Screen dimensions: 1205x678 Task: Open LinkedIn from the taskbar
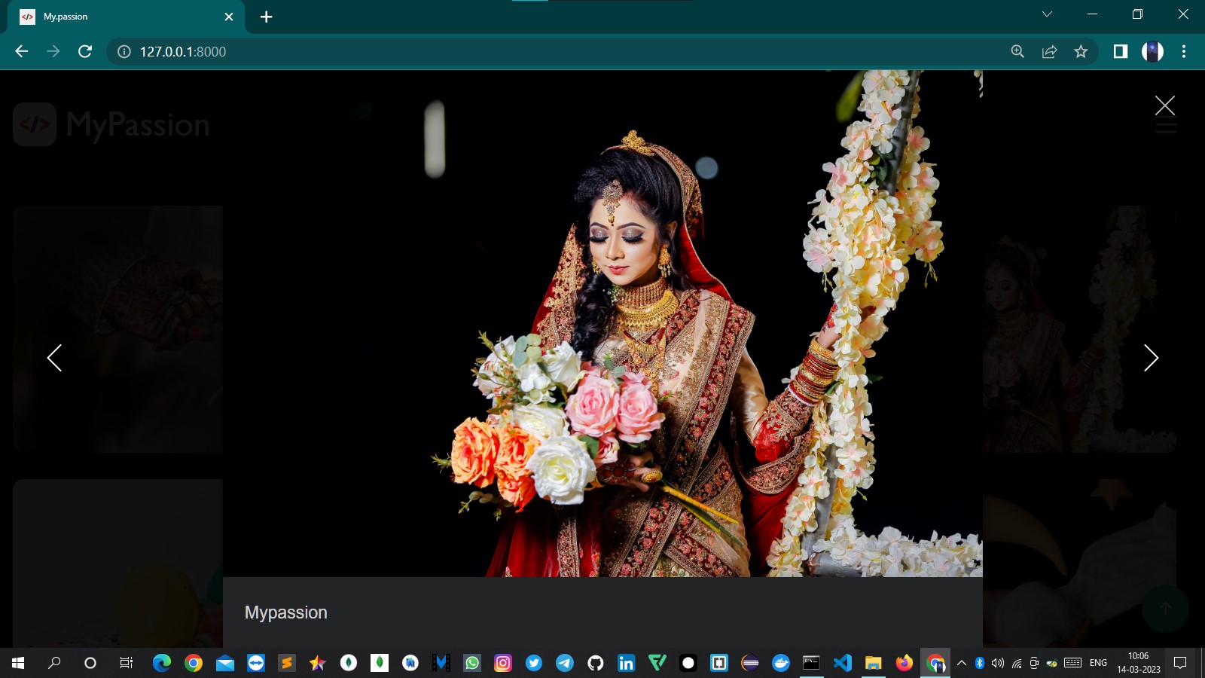click(x=627, y=663)
